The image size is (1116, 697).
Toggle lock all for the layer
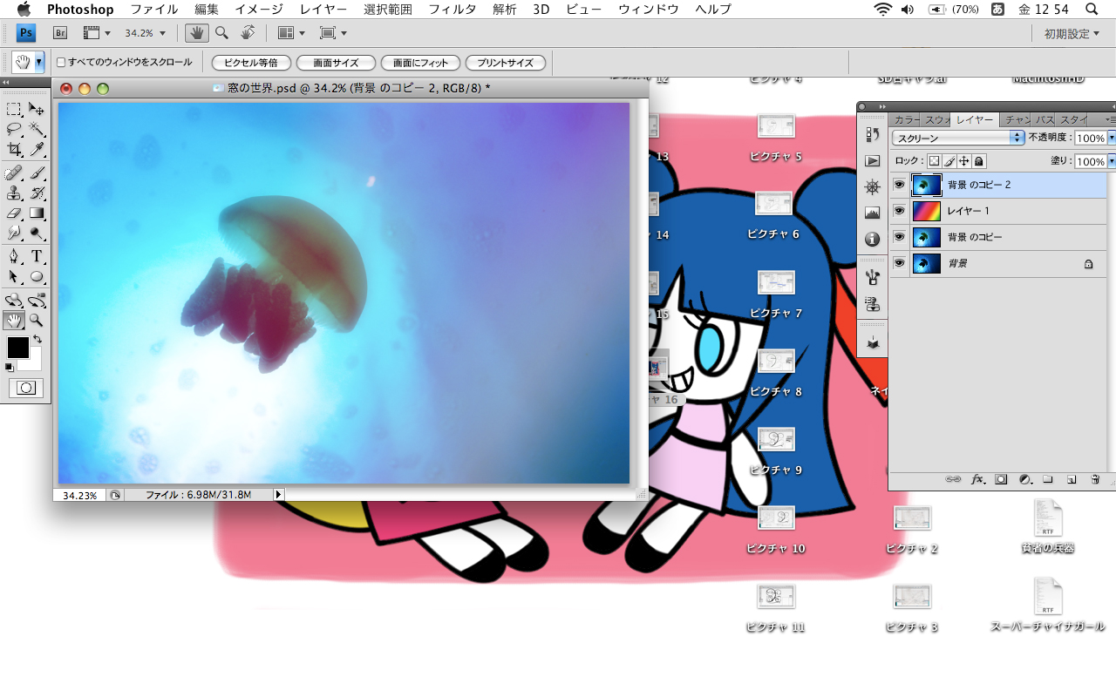979,161
